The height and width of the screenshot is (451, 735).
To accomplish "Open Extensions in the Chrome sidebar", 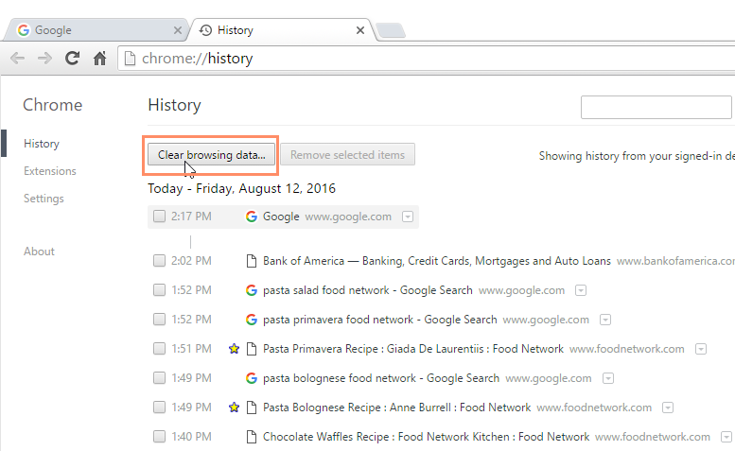I will [x=50, y=171].
